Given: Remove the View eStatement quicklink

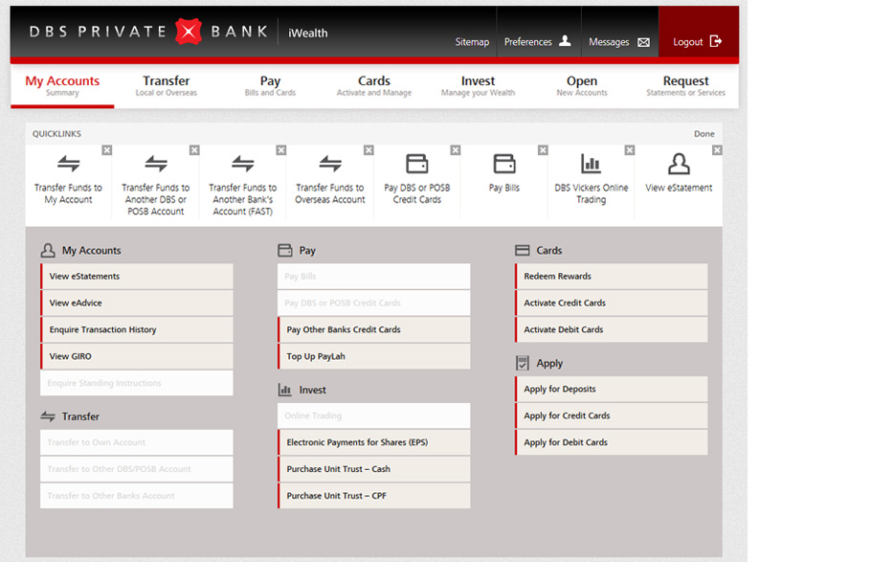Looking at the screenshot, I should pyautogui.click(x=717, y=150).
